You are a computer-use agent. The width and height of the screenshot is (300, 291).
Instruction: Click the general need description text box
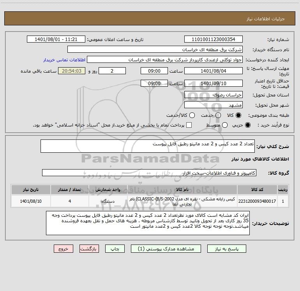[148, 146]
